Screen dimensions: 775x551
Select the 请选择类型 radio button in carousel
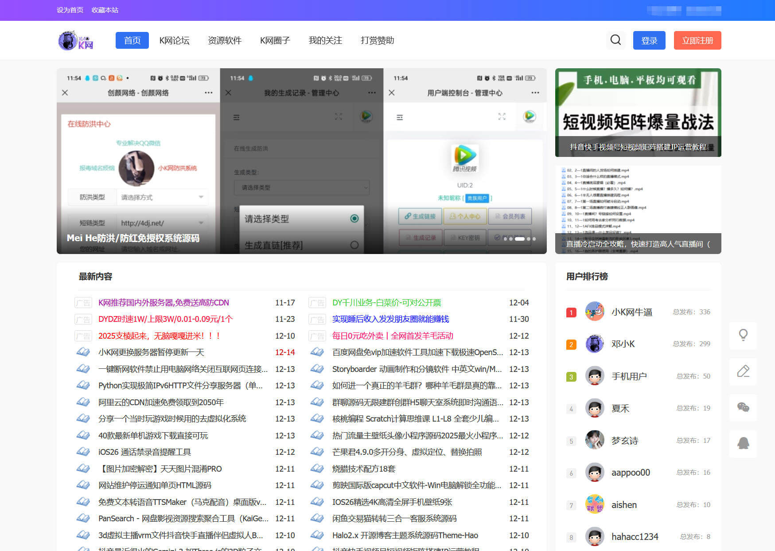[354, 218]
